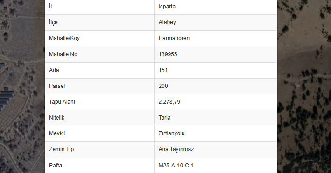Select the Pafta value M25-A-10-C-1
The width and height of the screenshot is (331, 173).
click(x=176, y=166)
